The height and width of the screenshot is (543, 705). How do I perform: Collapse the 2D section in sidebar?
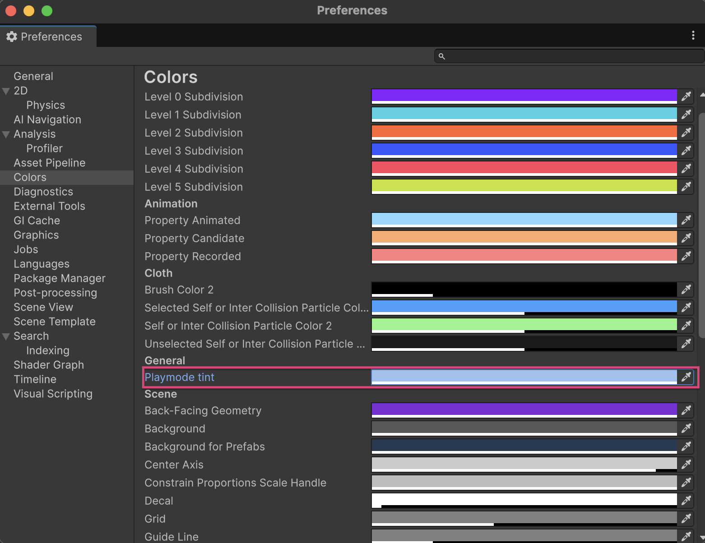point(6,91)
